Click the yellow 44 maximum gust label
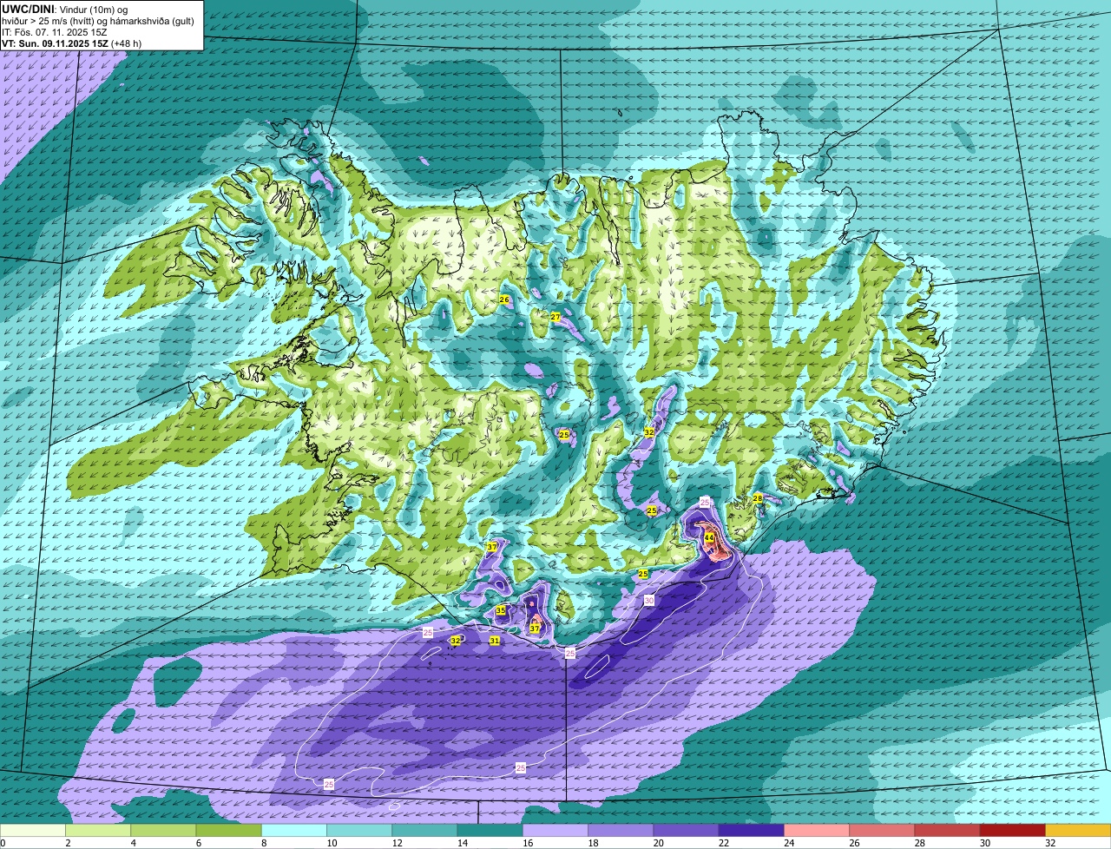The image size is (1111, 849). (709, 538)
